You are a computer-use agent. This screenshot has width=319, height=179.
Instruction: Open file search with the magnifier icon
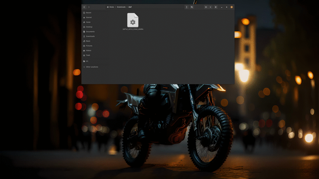192,7
